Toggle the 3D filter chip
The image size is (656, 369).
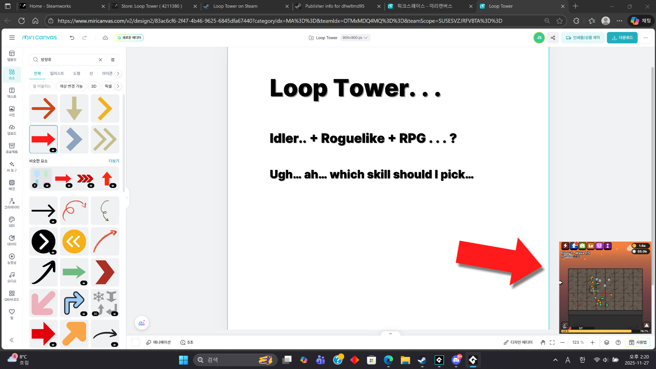click(x=94, y=86)
